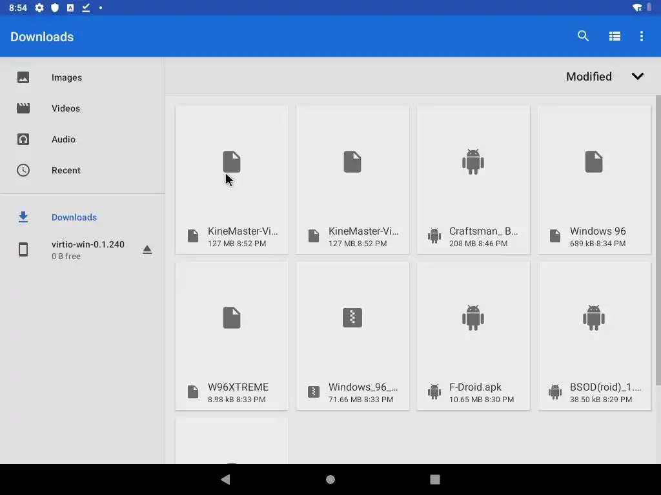Image resolution: width=661 pixels, height=495 pixels.
Task: Tap the Android Recents square button
Action: point(434,480)
